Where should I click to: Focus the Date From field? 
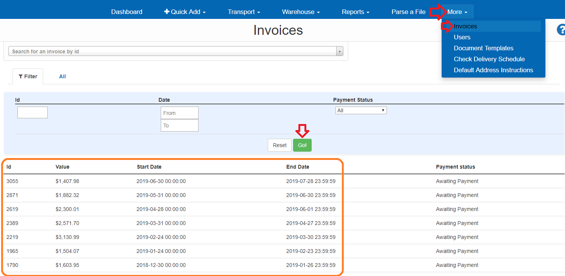pyautogui.click(x=179, y=113)
